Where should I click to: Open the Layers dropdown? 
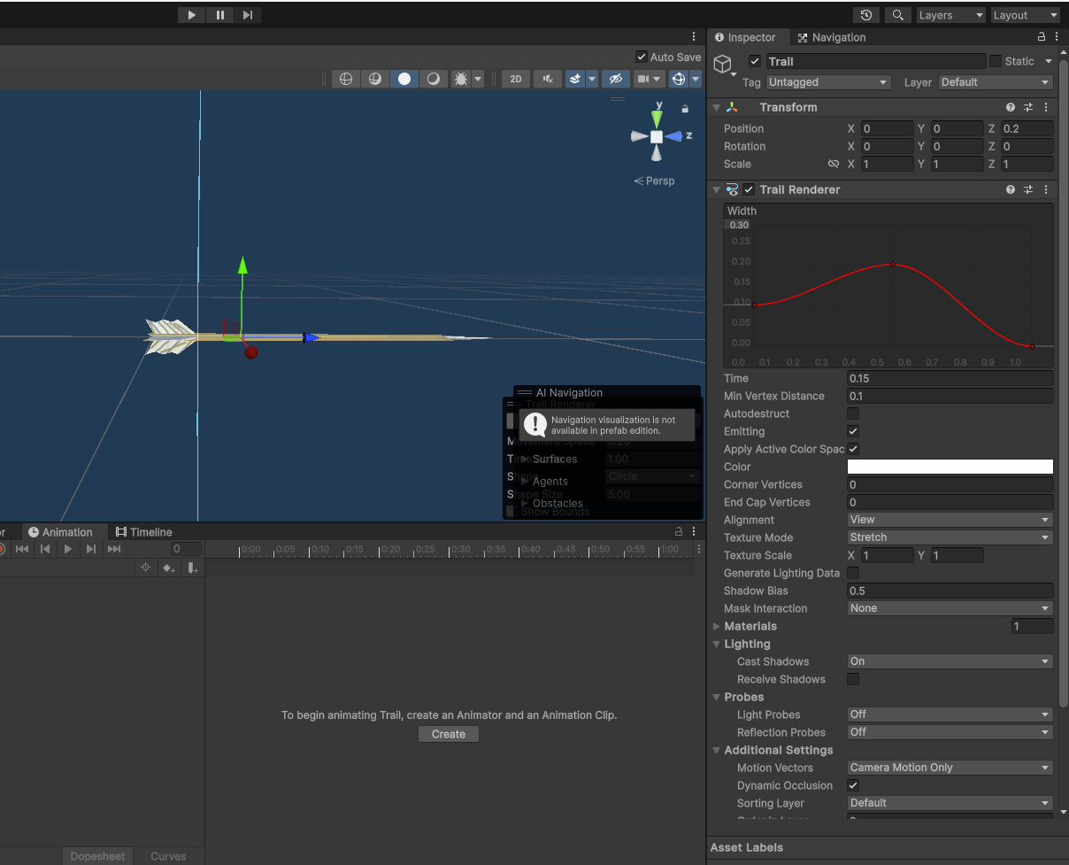[950, 15]
